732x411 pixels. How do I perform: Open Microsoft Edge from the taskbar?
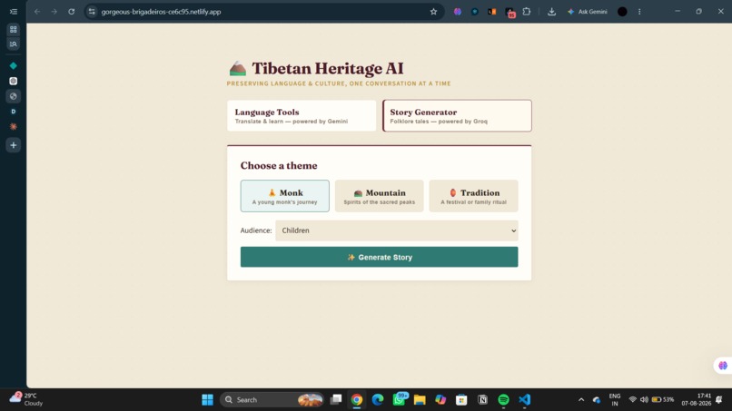(x=378, y=400)
